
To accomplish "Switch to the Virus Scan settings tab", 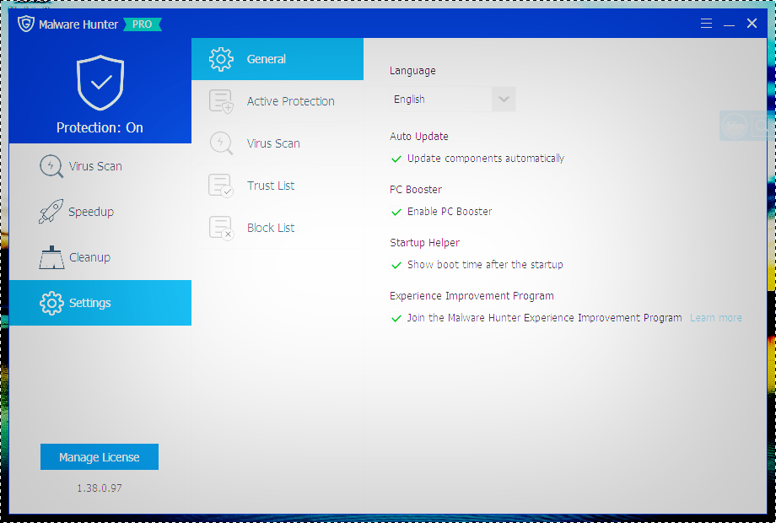I will point(273,143).
